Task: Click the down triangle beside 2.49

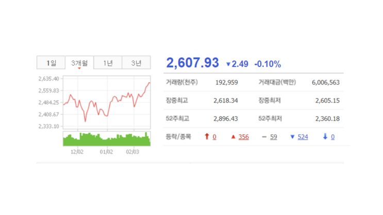Action: (x=228, y=64)
